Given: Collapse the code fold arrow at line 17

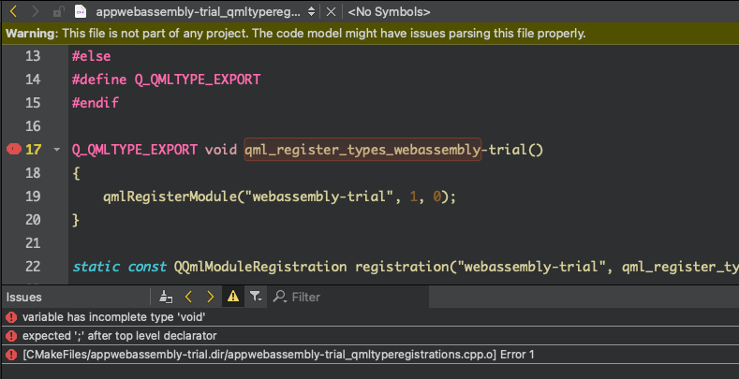Looking at the screenshot, I should coord(57,150).
